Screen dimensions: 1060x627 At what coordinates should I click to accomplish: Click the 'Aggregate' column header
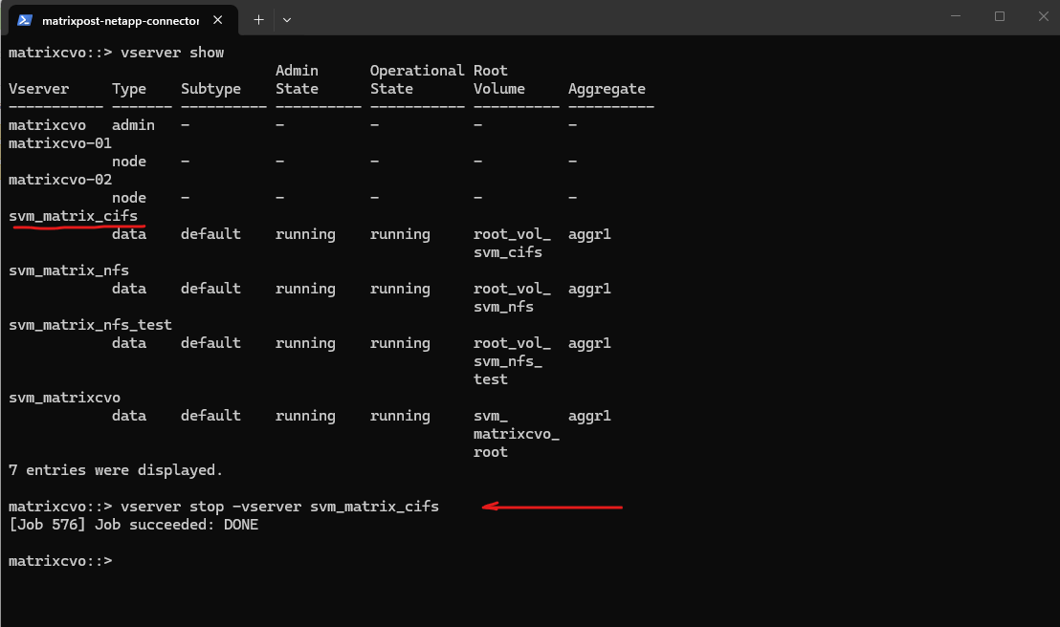click(607, 89)
